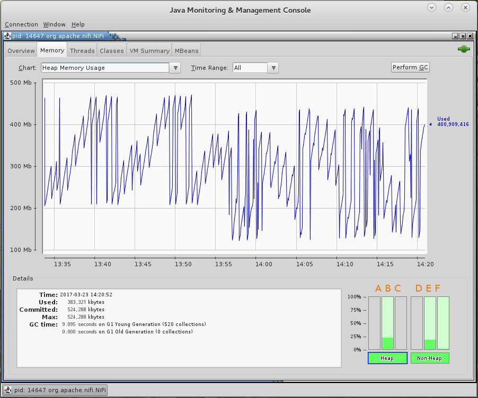Select the middle non-heap pool bar
478x398 pixels.
430,323
